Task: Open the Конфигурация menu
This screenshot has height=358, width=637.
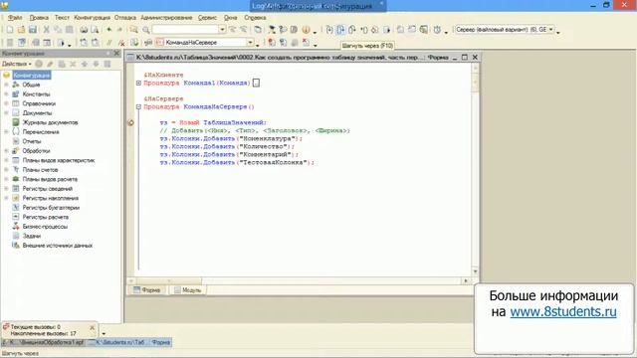Action: (93, 18)
